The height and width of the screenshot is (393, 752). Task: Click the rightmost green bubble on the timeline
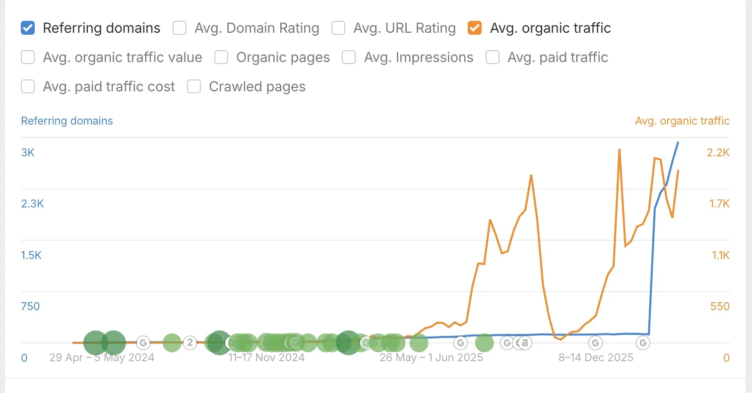pos(484,342)
